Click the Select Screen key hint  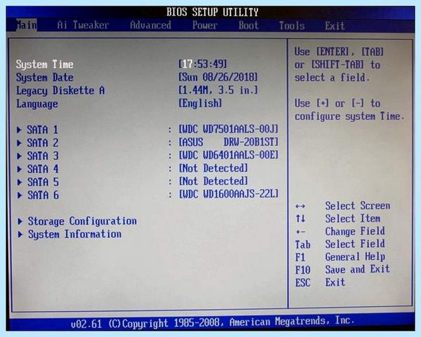(x=358, y=206)
